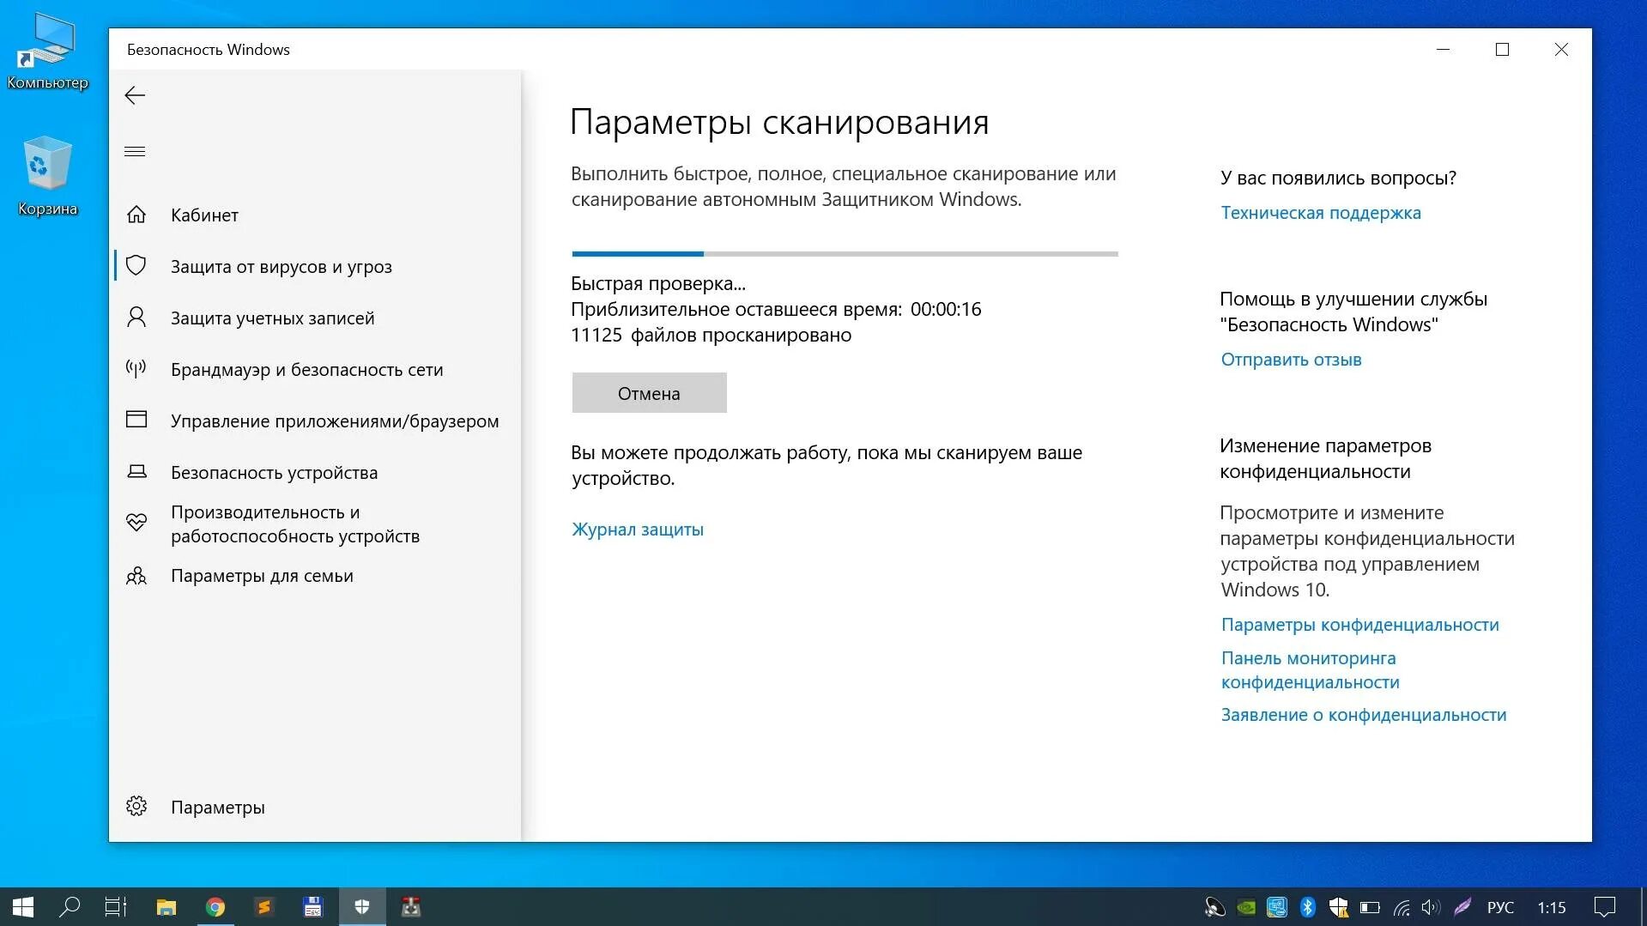Click the firewall antenna icon
The image size is (1647, 926).
pos(136,369)
